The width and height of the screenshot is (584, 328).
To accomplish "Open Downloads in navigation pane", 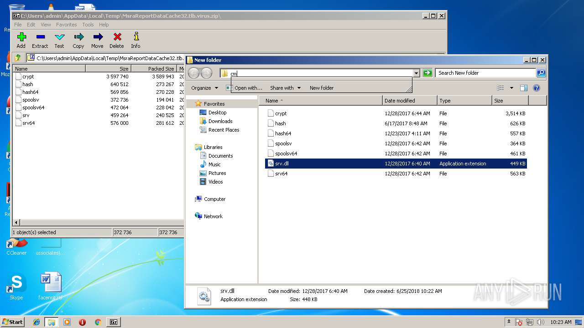I will [x=220, y=121].
